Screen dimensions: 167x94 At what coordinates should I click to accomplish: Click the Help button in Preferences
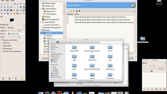tap(45, 58)
